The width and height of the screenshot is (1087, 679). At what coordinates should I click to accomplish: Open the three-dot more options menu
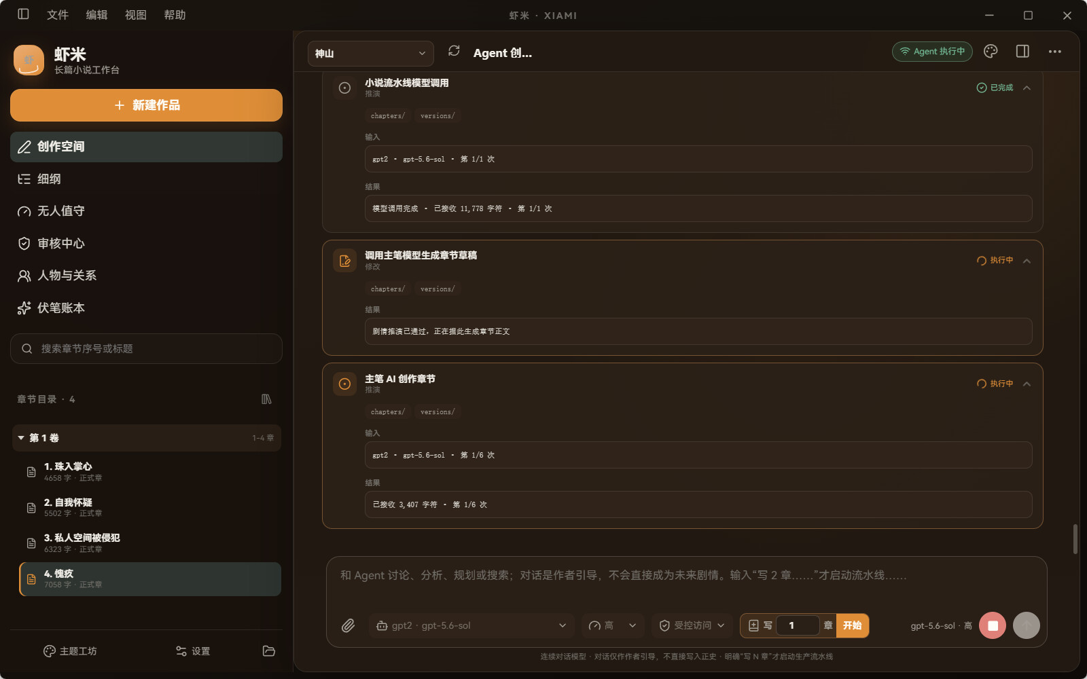(1054, 52)
